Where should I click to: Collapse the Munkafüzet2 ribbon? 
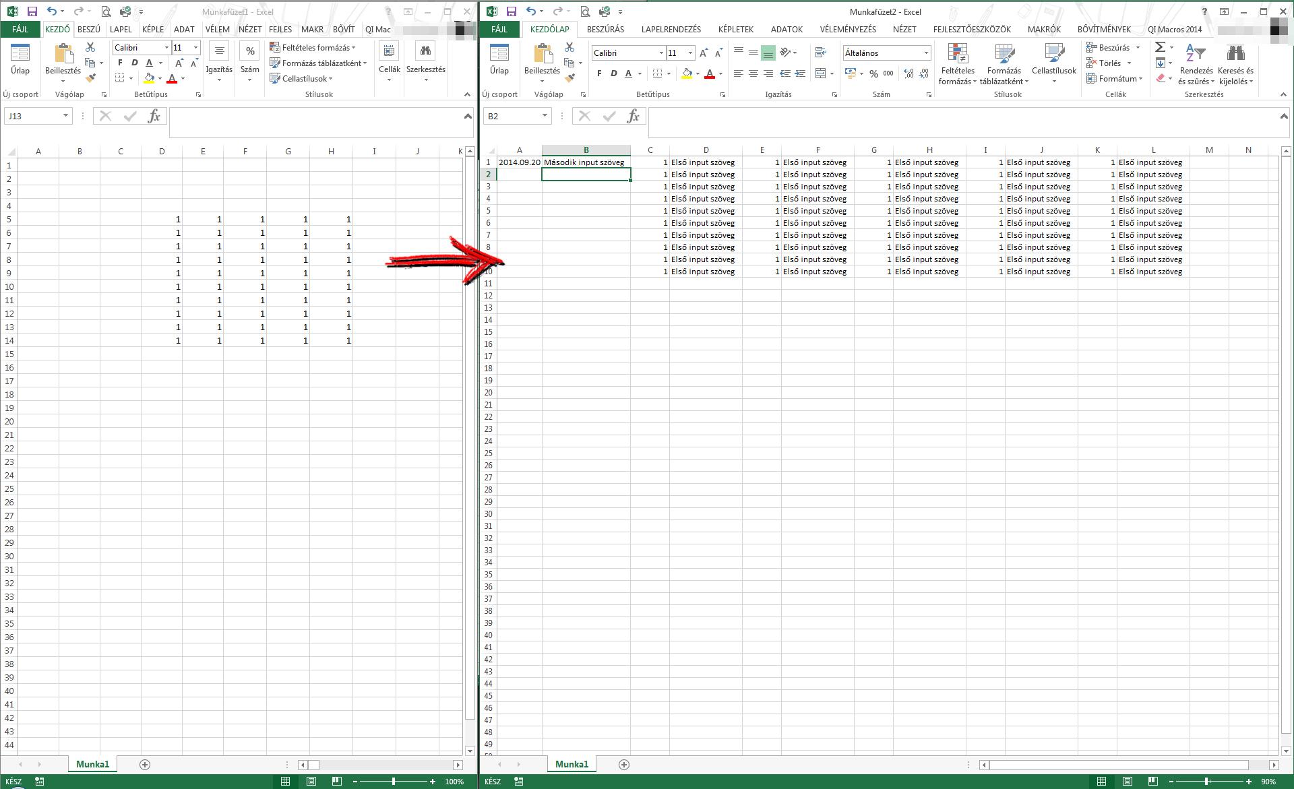[x=1283, y=94]
